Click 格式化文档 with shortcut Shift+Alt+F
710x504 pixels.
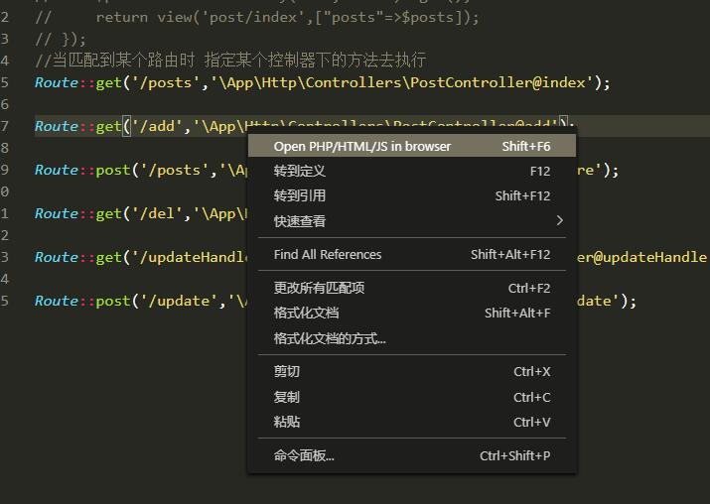tap(412, 313)
